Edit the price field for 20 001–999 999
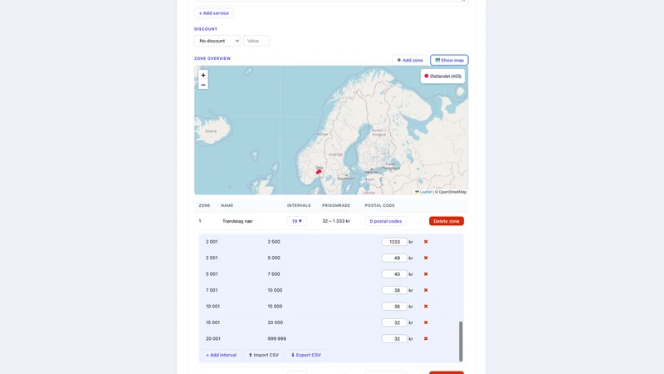Viewport: 664px width, 374px height. tap(394, 338)
